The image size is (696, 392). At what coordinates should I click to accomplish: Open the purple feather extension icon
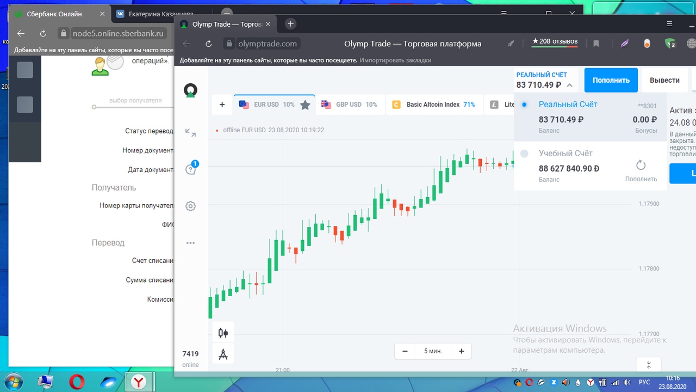click(625, 44)
